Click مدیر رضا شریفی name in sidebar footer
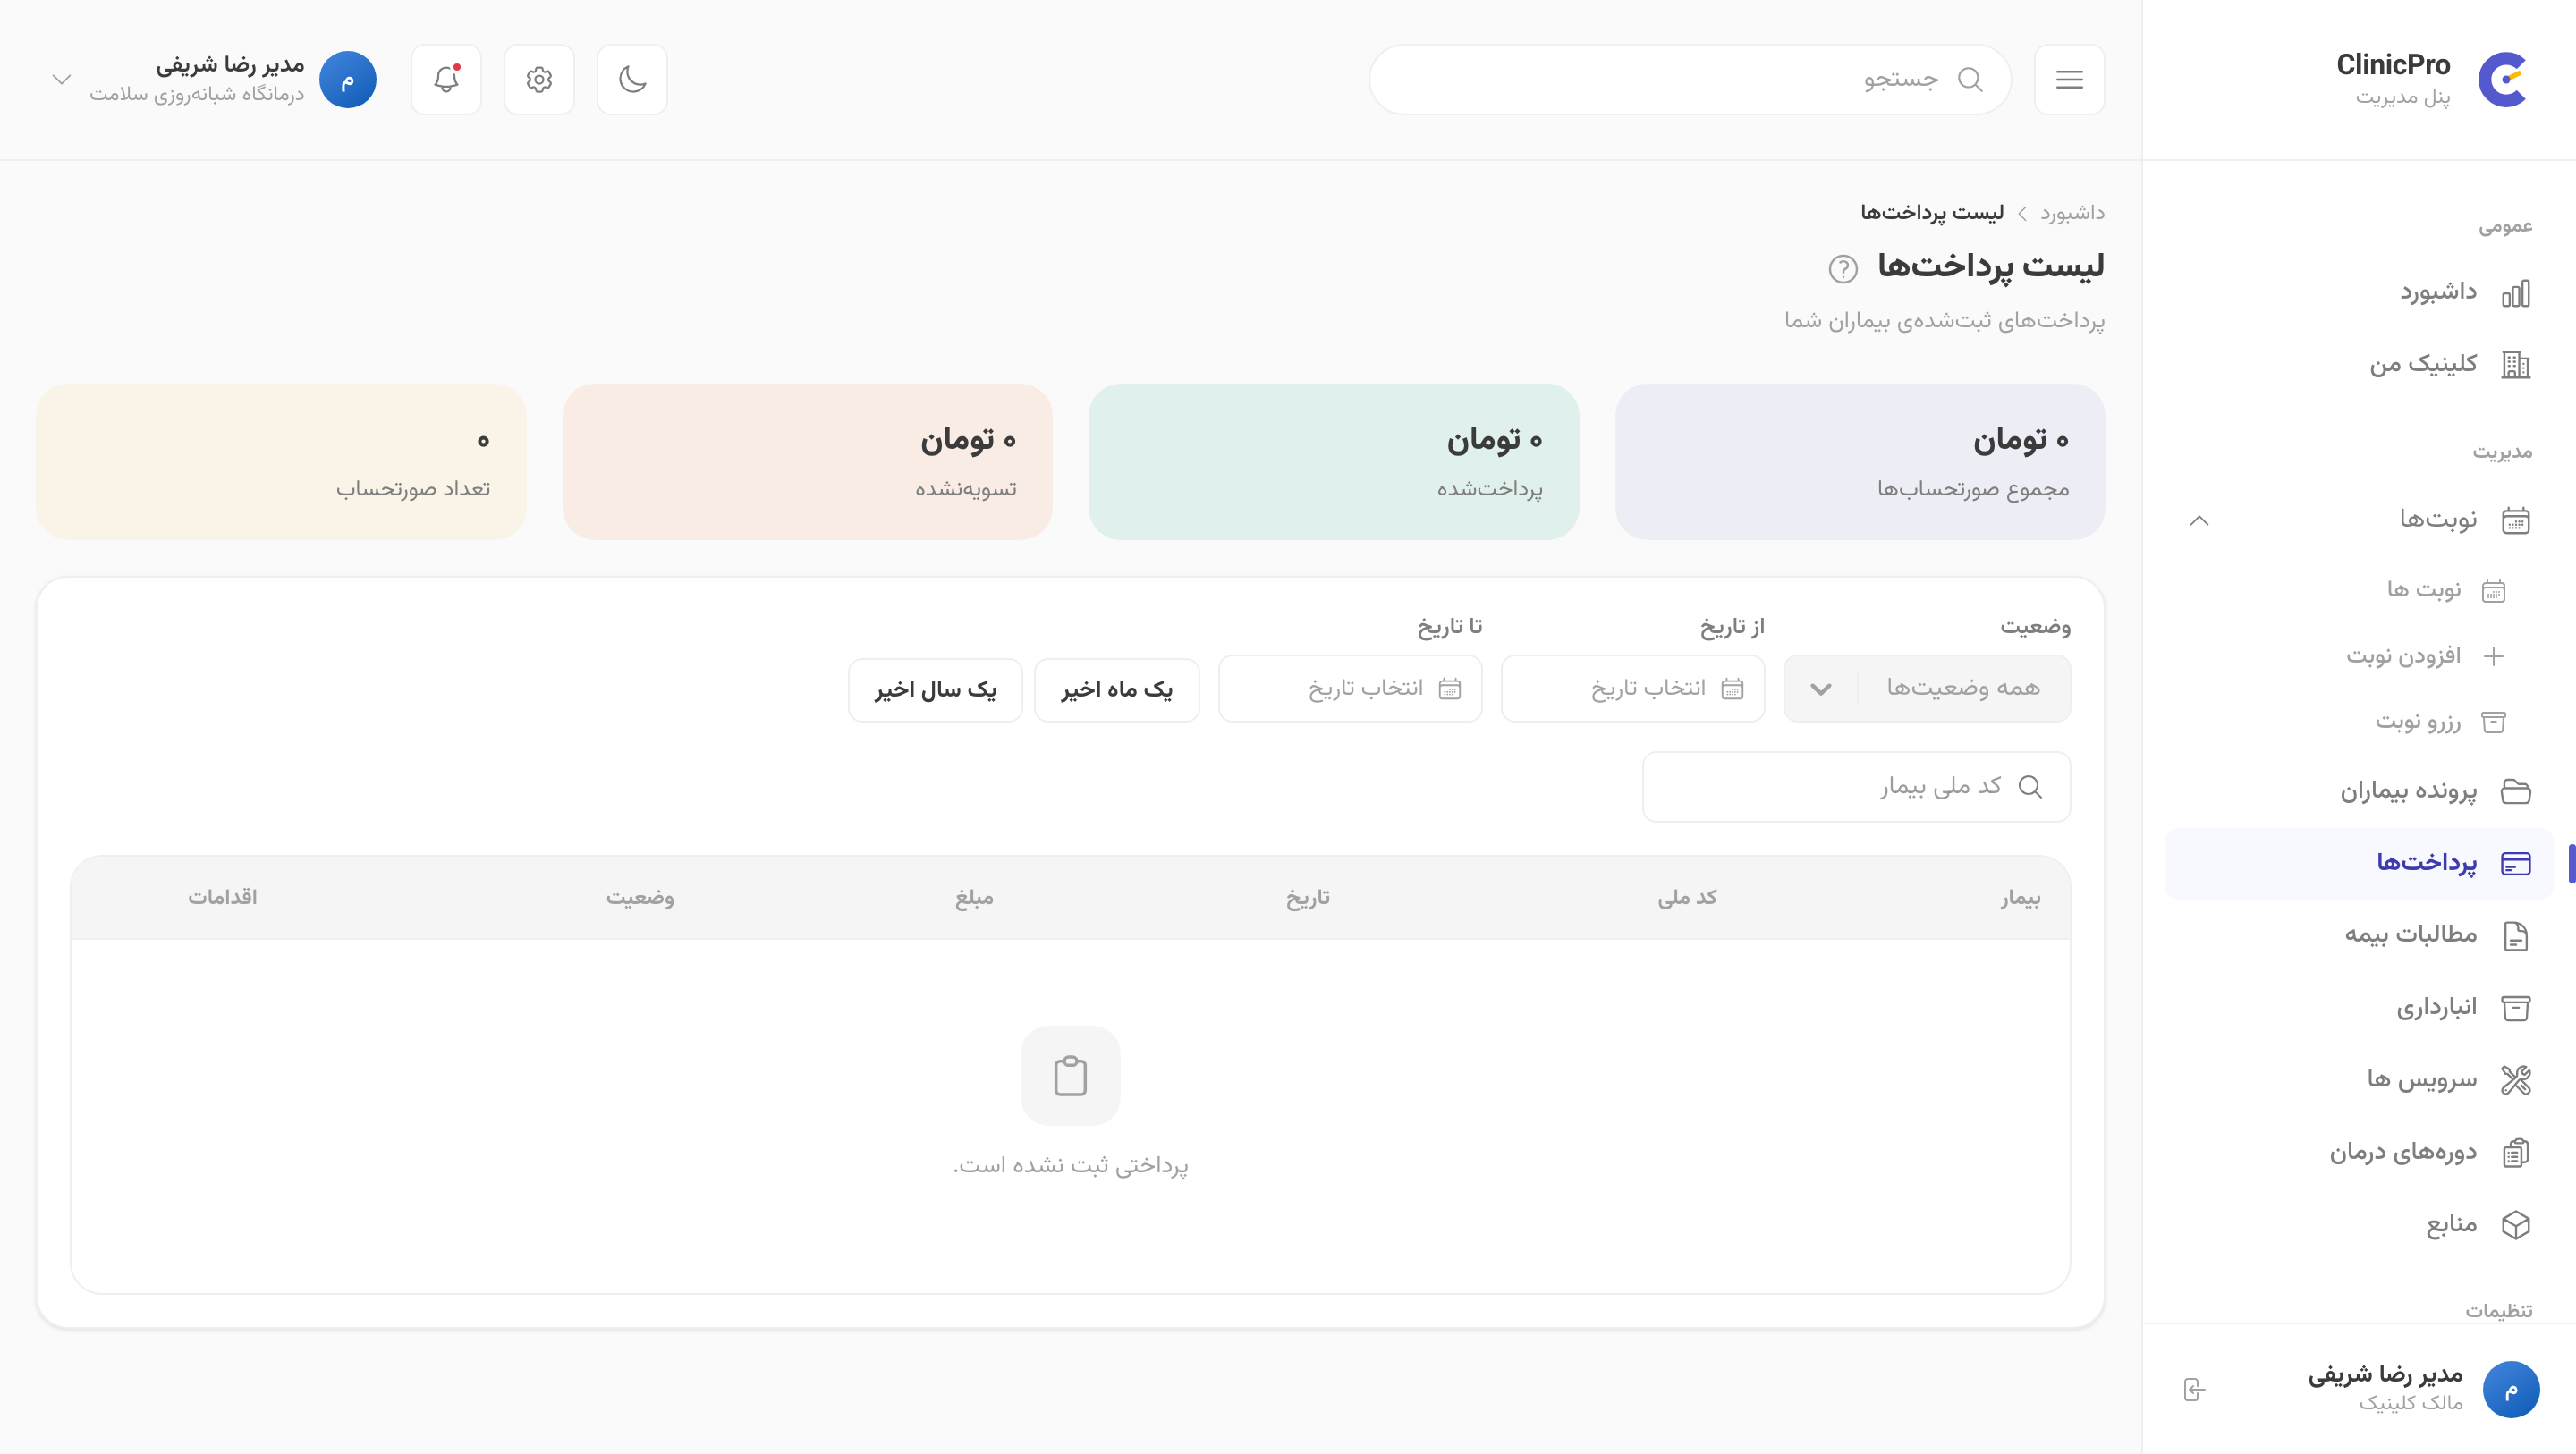The image size is (2576, 1454). click(2384, 1375)
